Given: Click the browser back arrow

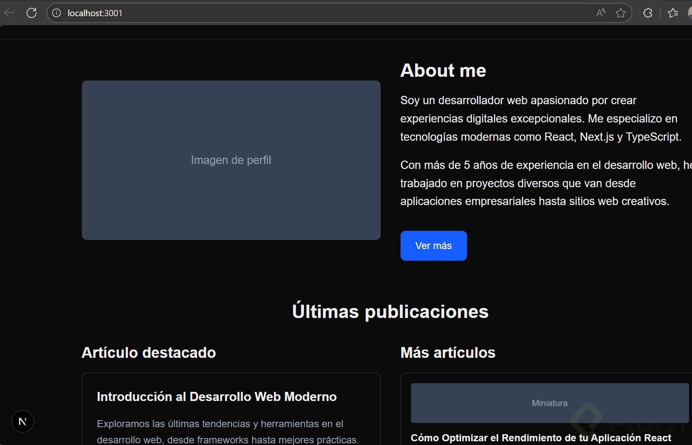Looking at the screenshot, I should (9, 13).
